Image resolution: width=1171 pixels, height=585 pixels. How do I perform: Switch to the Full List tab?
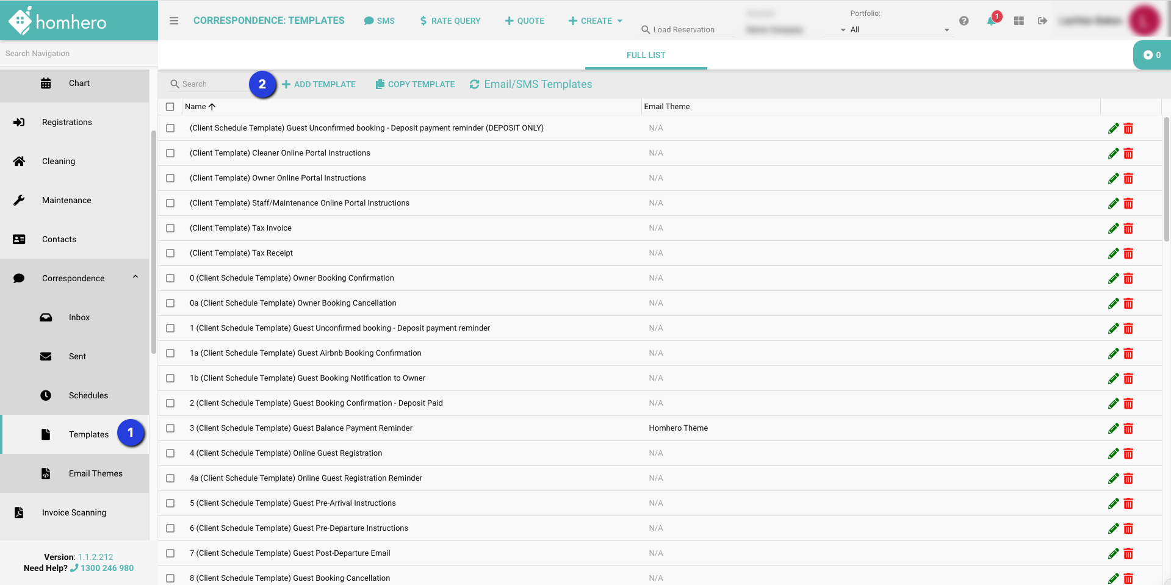[x=646, y=55]
